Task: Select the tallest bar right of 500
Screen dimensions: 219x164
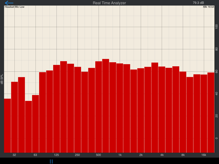Action: coord(105,106)
